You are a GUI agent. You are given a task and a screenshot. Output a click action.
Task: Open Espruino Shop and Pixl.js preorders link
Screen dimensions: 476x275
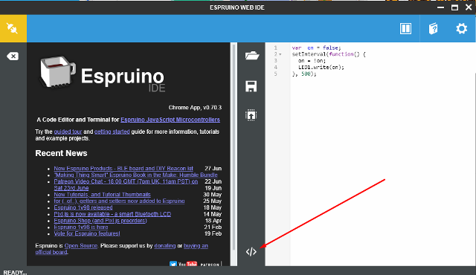[100, 221]
